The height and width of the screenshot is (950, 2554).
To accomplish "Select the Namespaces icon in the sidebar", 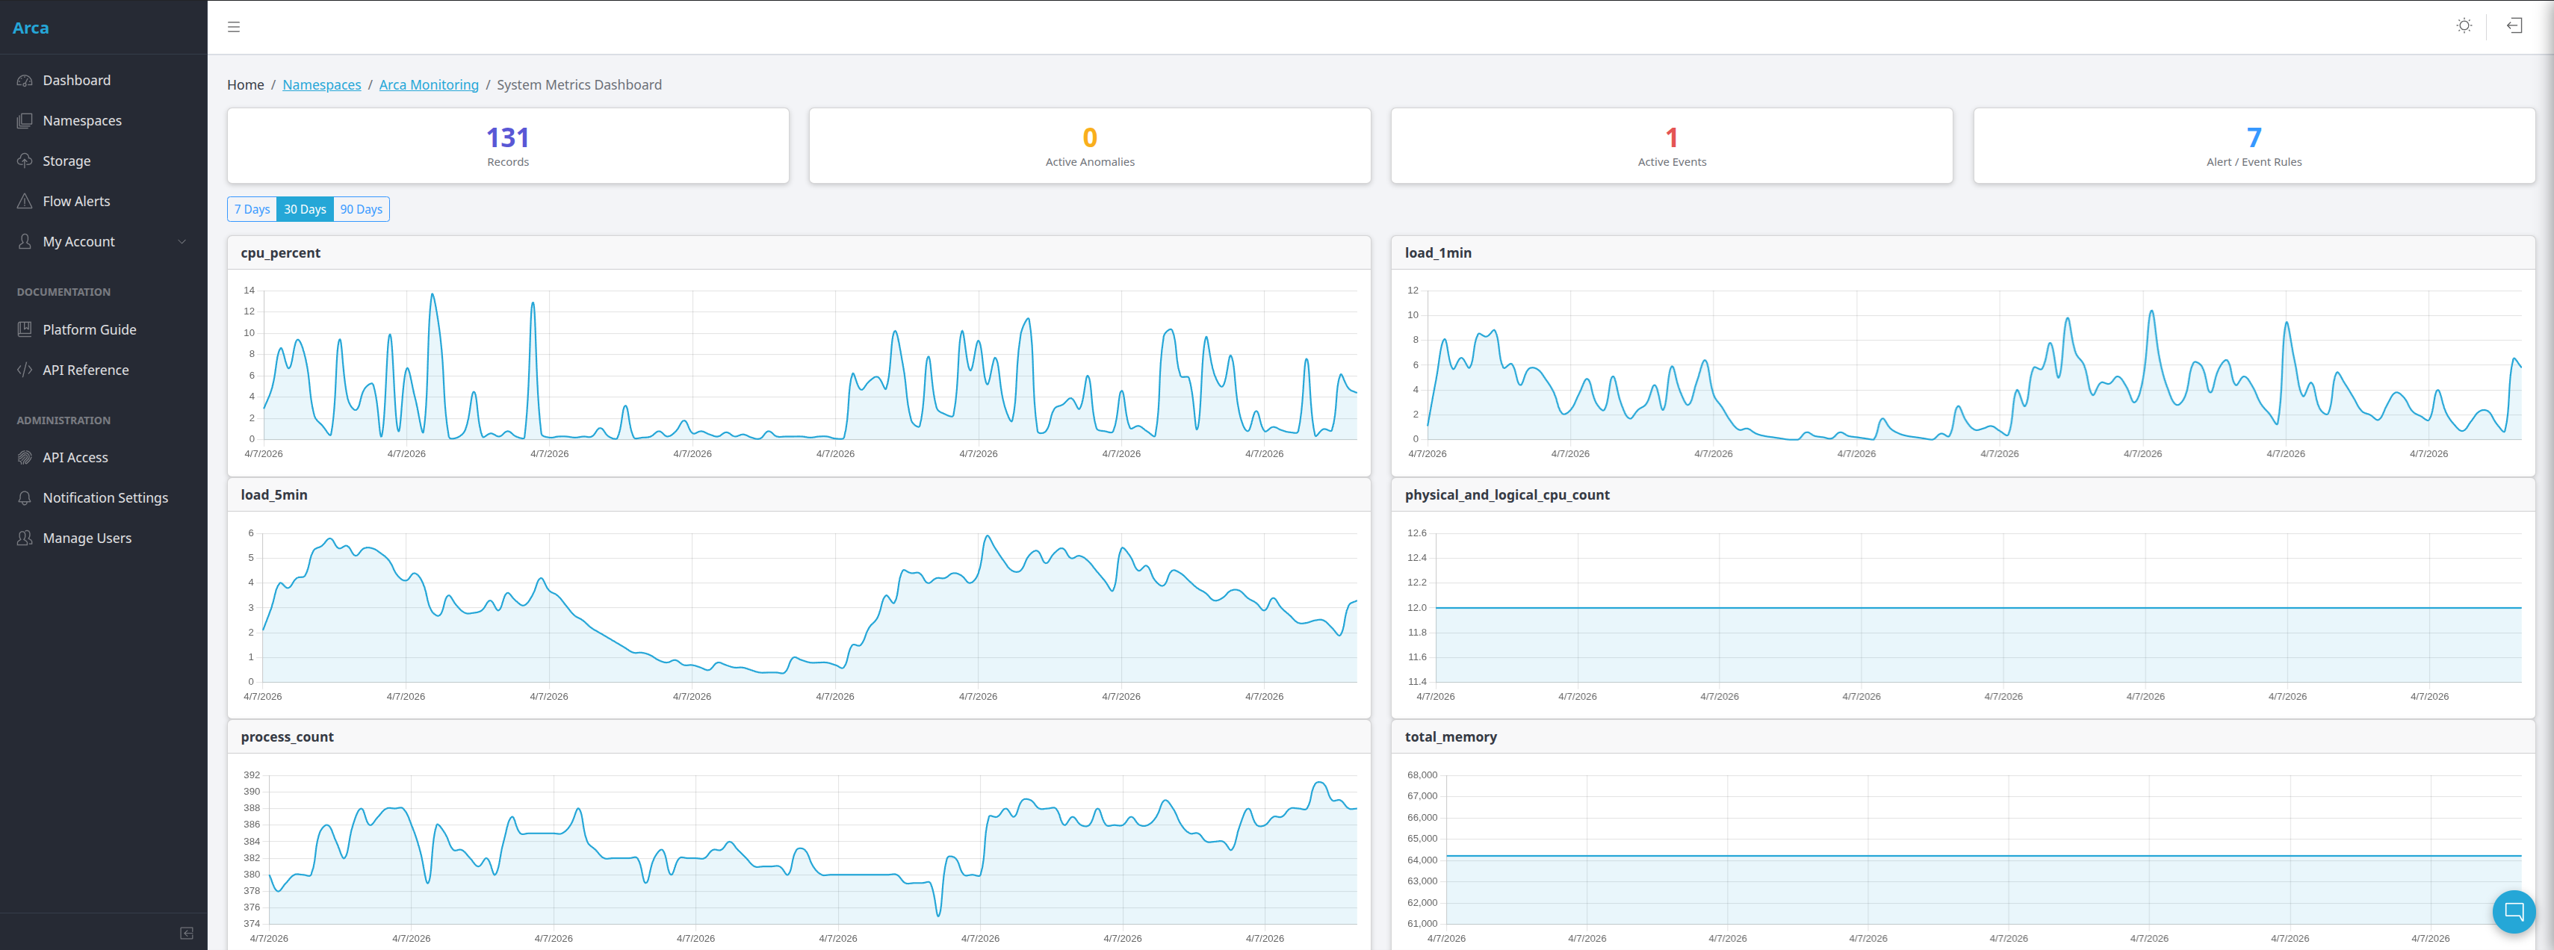I will click(x=25, y=120).
